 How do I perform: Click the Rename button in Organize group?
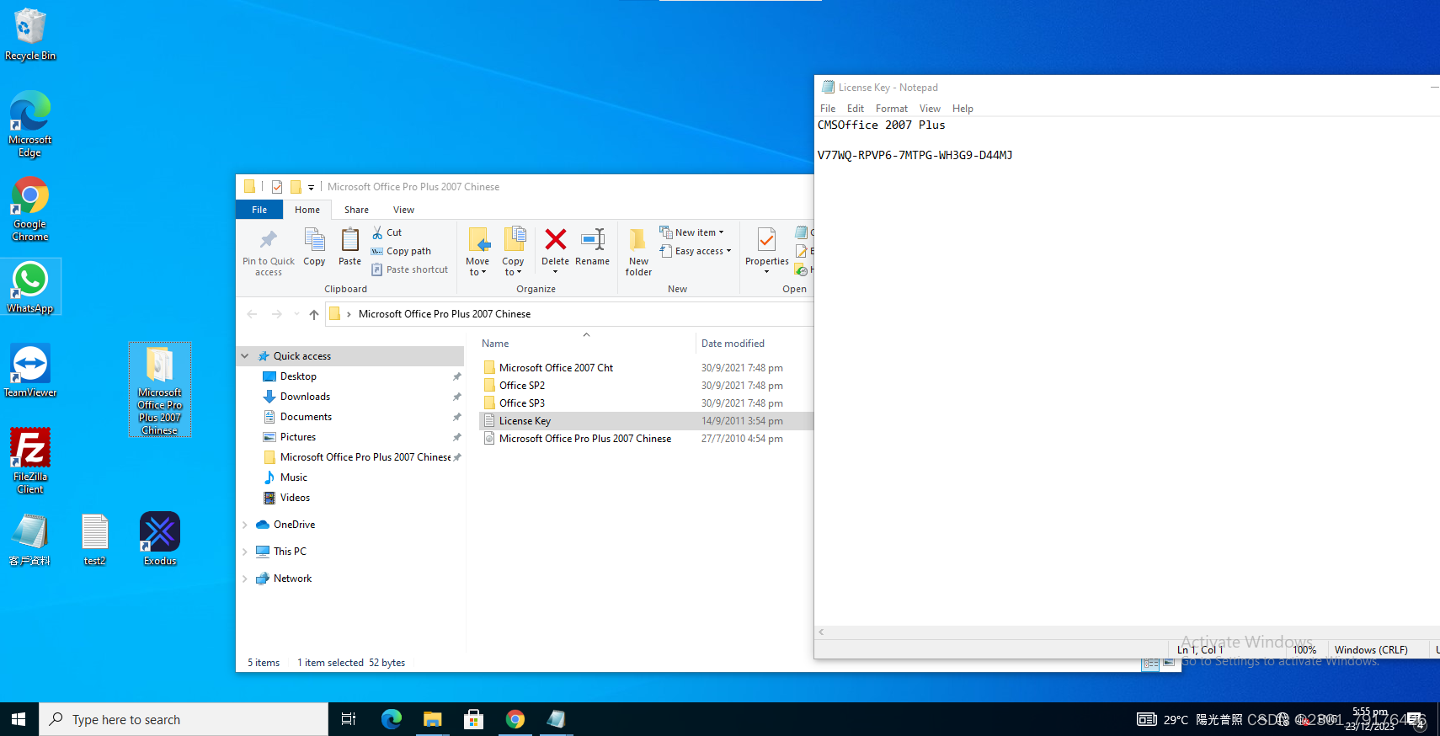click(x=593, y=247)
